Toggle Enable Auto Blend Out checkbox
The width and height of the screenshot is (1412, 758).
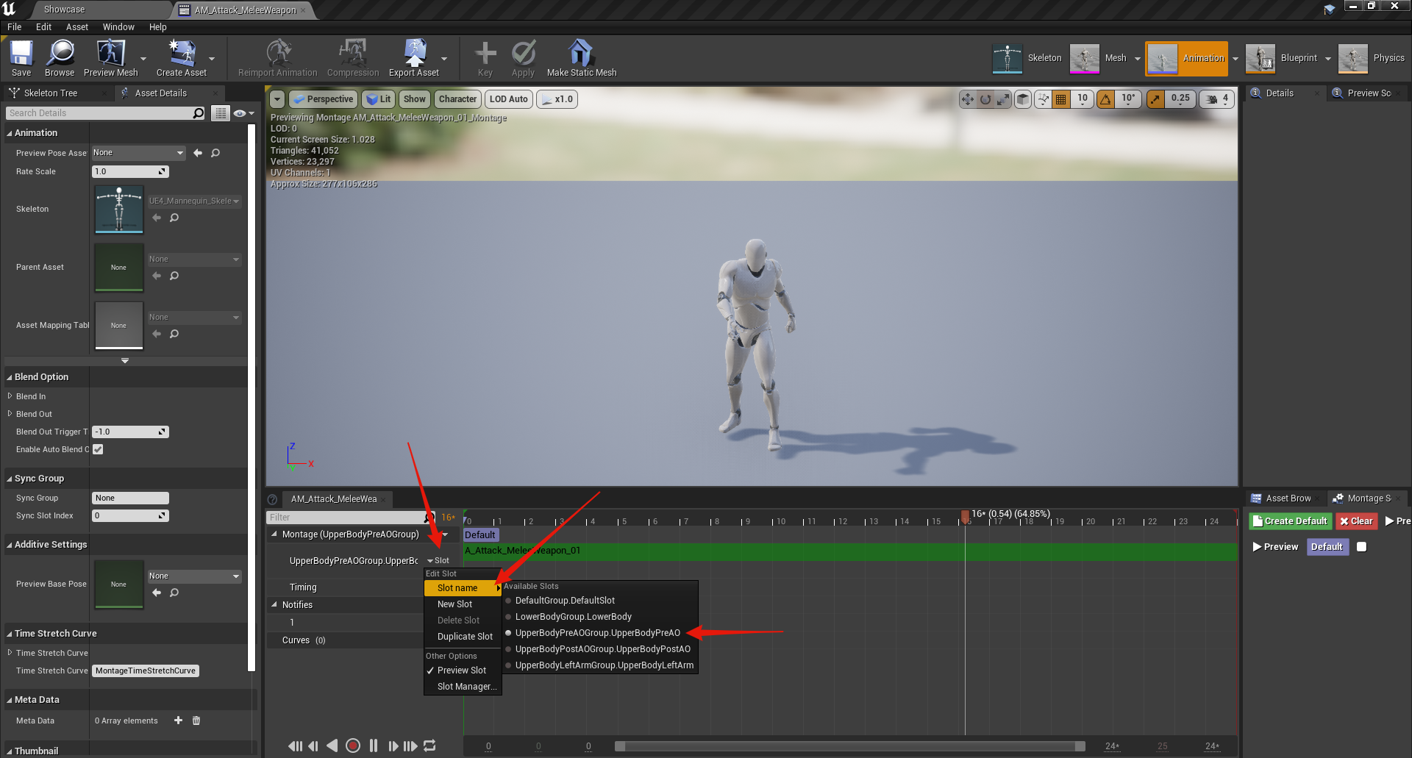(98, 449)
